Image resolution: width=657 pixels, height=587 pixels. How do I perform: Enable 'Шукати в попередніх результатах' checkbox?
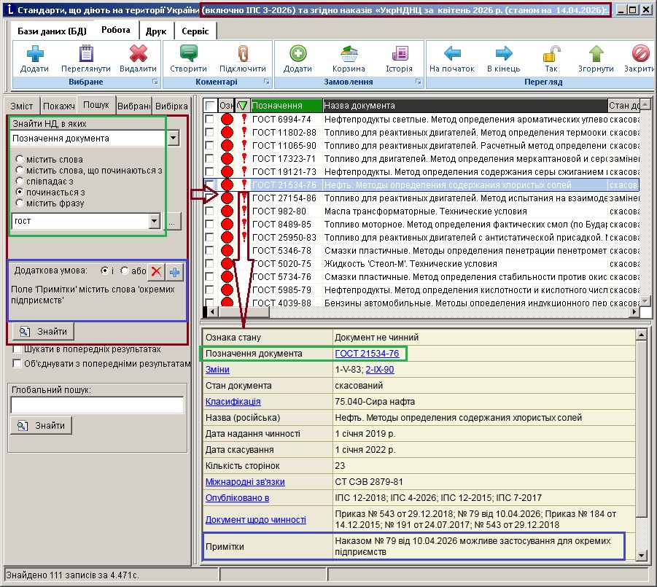(17, 349)
